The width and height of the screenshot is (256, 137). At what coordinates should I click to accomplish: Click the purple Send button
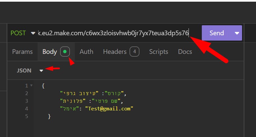click(217, 33)
